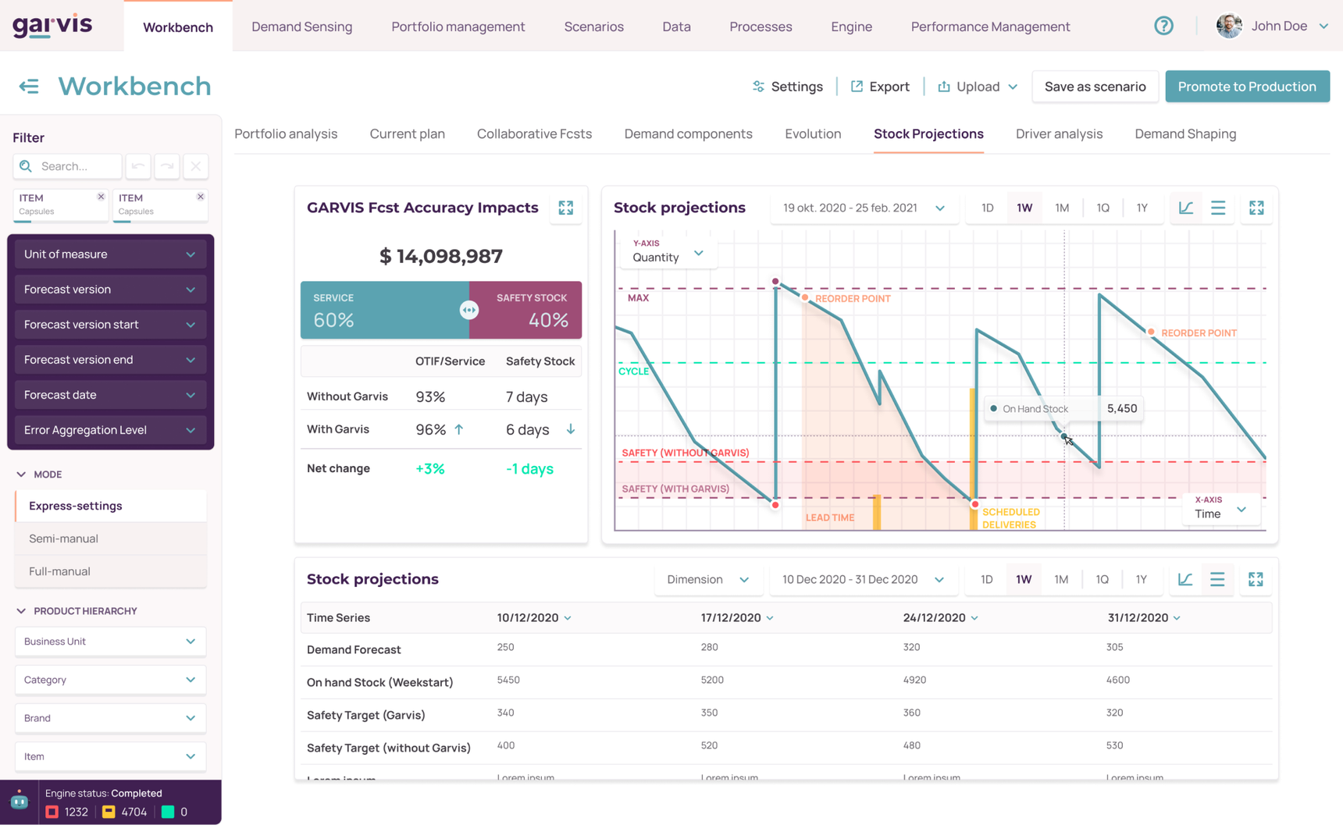Switch to the Driver analysis tab

pos(1059,134)
